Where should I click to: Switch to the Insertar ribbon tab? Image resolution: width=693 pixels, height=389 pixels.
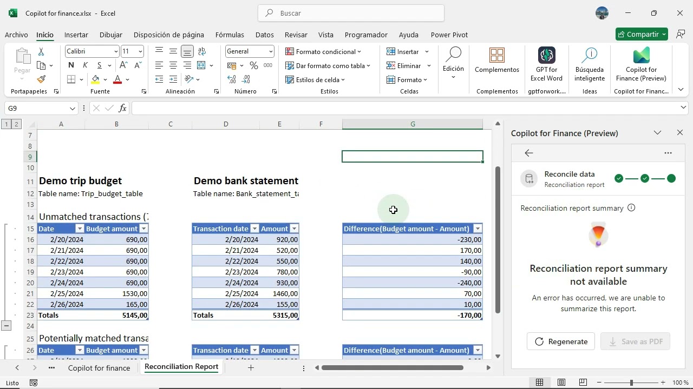(x=76, y=35)
